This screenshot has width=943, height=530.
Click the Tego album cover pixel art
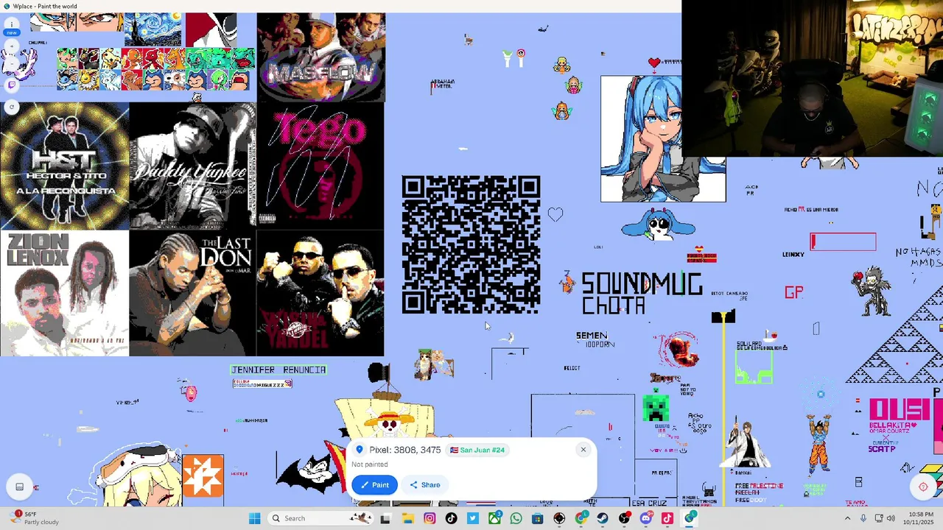320,166
